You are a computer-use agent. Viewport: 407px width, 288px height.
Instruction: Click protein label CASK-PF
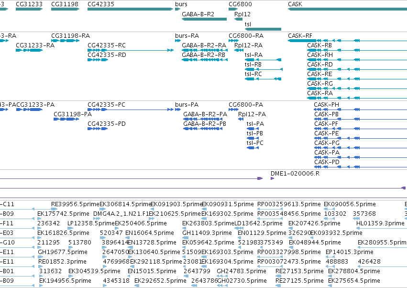326,124
